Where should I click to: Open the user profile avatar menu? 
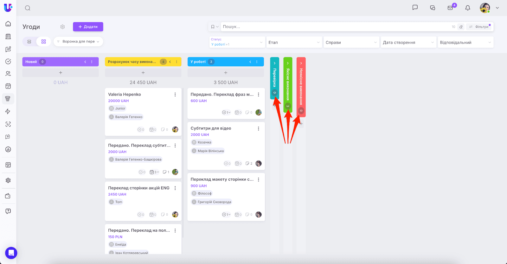(485, 8)
